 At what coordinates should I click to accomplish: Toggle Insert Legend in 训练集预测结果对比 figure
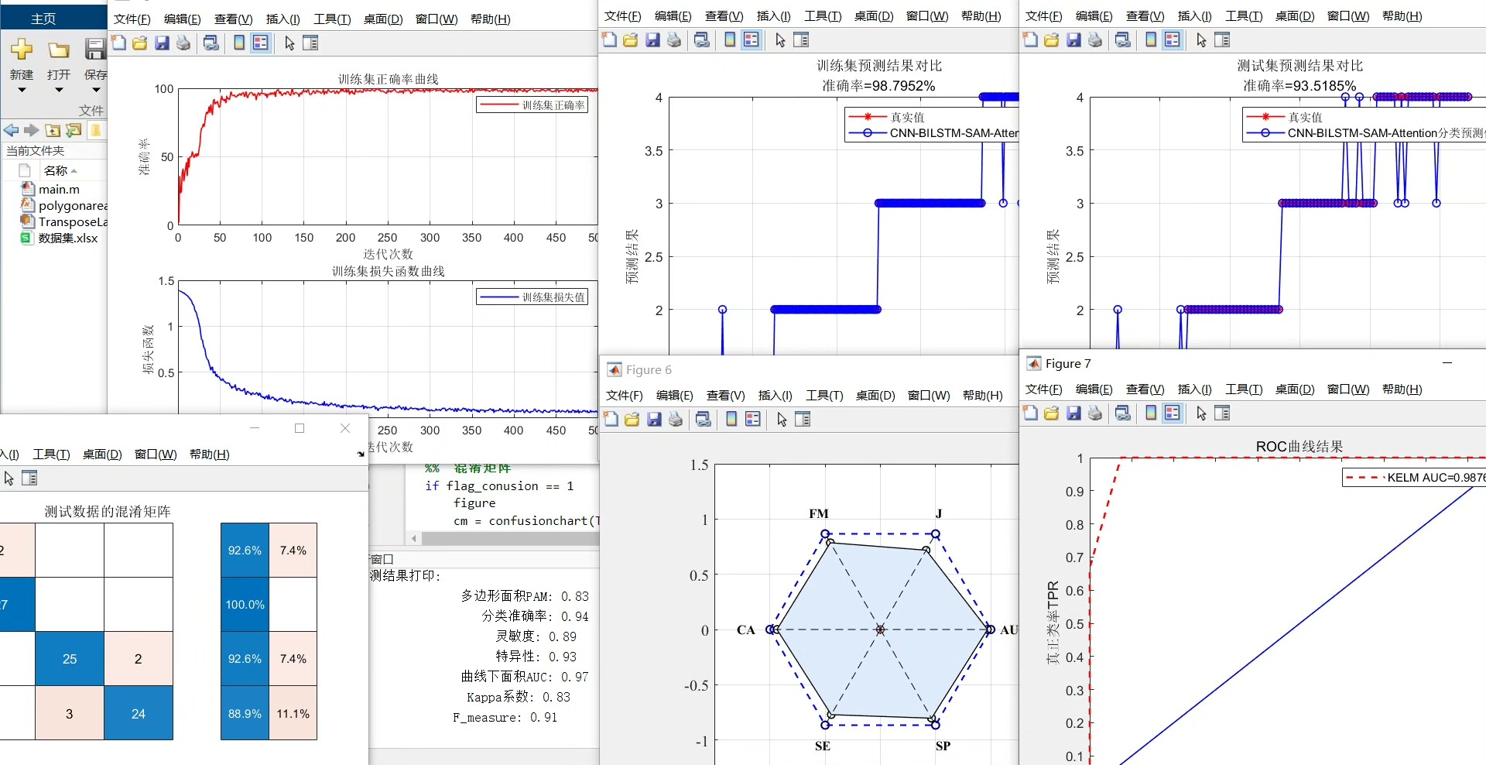[752, 40]
